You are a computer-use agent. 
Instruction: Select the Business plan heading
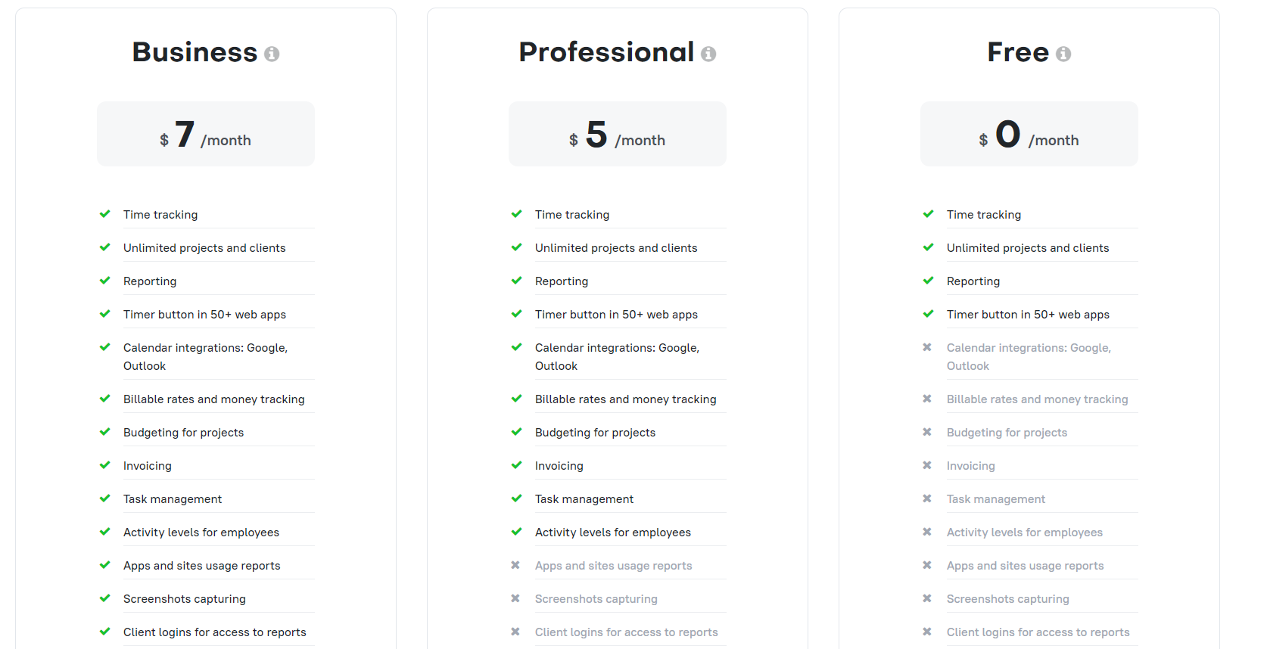(x=195, y=51)
